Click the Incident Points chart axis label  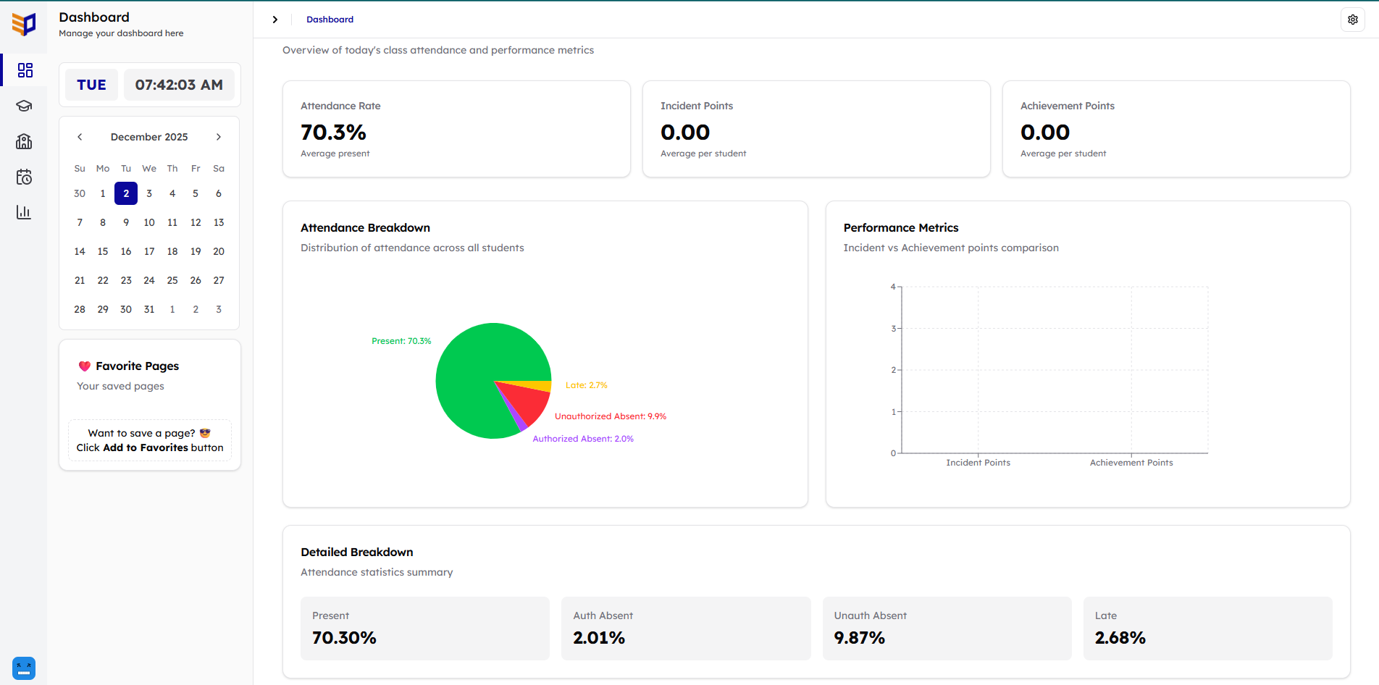pyautogui.click(x=978, y=463)
